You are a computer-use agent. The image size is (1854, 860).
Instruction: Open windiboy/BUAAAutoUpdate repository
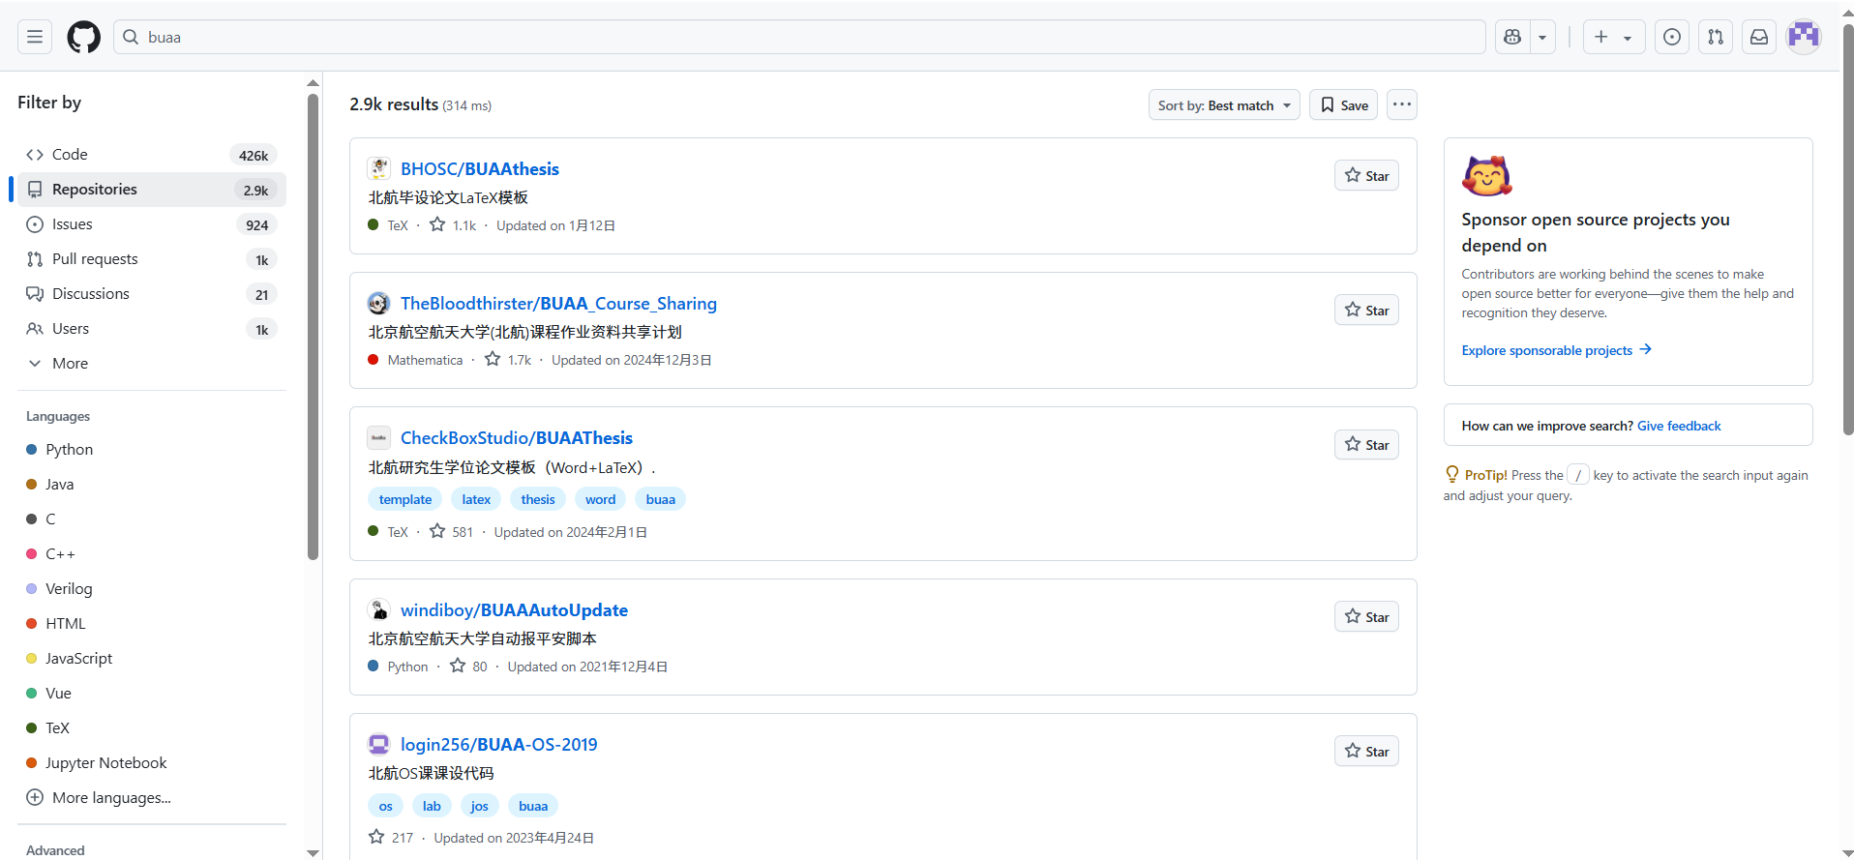pyautogui.click(x=514, y=610)
